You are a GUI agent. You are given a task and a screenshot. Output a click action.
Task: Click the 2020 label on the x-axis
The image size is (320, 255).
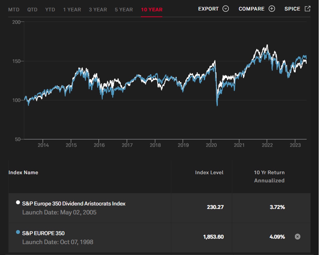[x=211, y=145]
